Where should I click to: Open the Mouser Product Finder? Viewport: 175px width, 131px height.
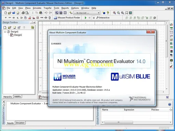[67, 18]
